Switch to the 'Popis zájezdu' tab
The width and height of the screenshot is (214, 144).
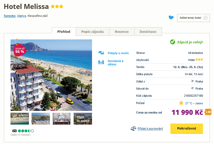pos(93,32)
